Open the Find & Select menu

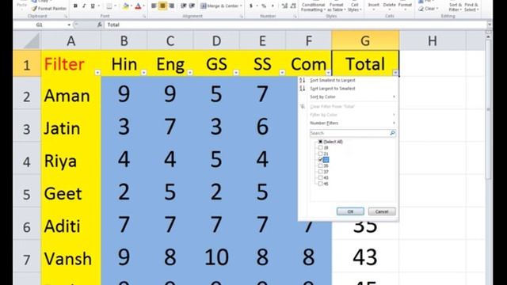pos(471,6)
